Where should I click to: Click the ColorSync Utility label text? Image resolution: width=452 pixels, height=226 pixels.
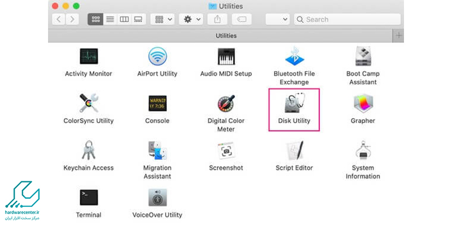click(x=89, y=121)
